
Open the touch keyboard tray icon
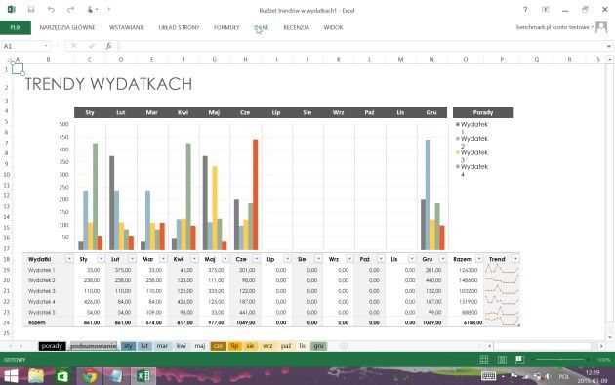(x=488, y=376)
